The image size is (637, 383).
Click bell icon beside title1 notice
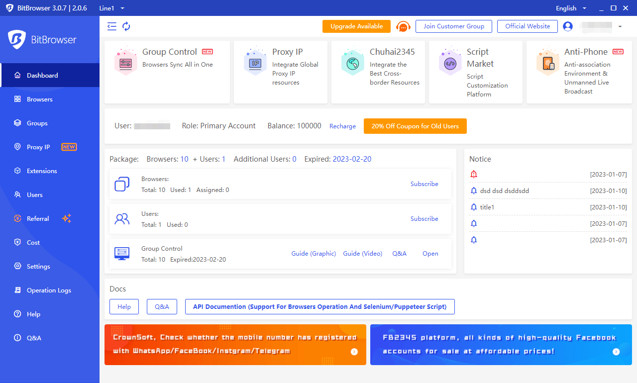(474, 207)
